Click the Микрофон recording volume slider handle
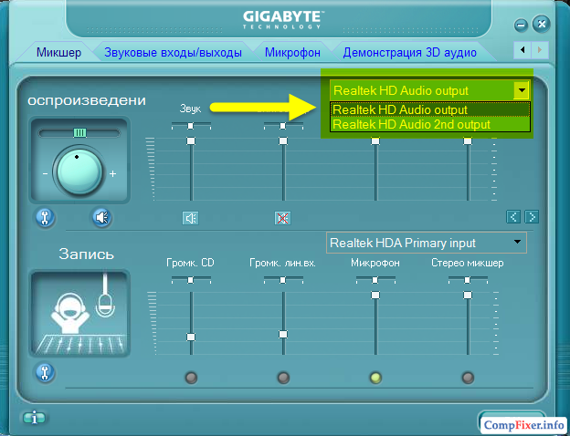The height and width of the screenshot is (436, 570). 375,295
